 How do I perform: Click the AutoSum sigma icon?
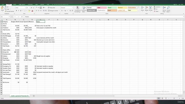154,7
